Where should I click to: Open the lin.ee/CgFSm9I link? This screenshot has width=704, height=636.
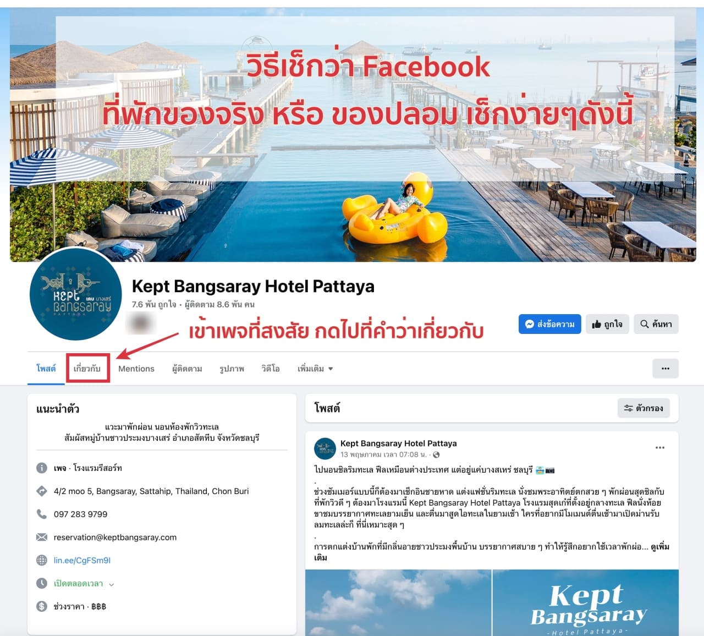click(x=82, y=560)
